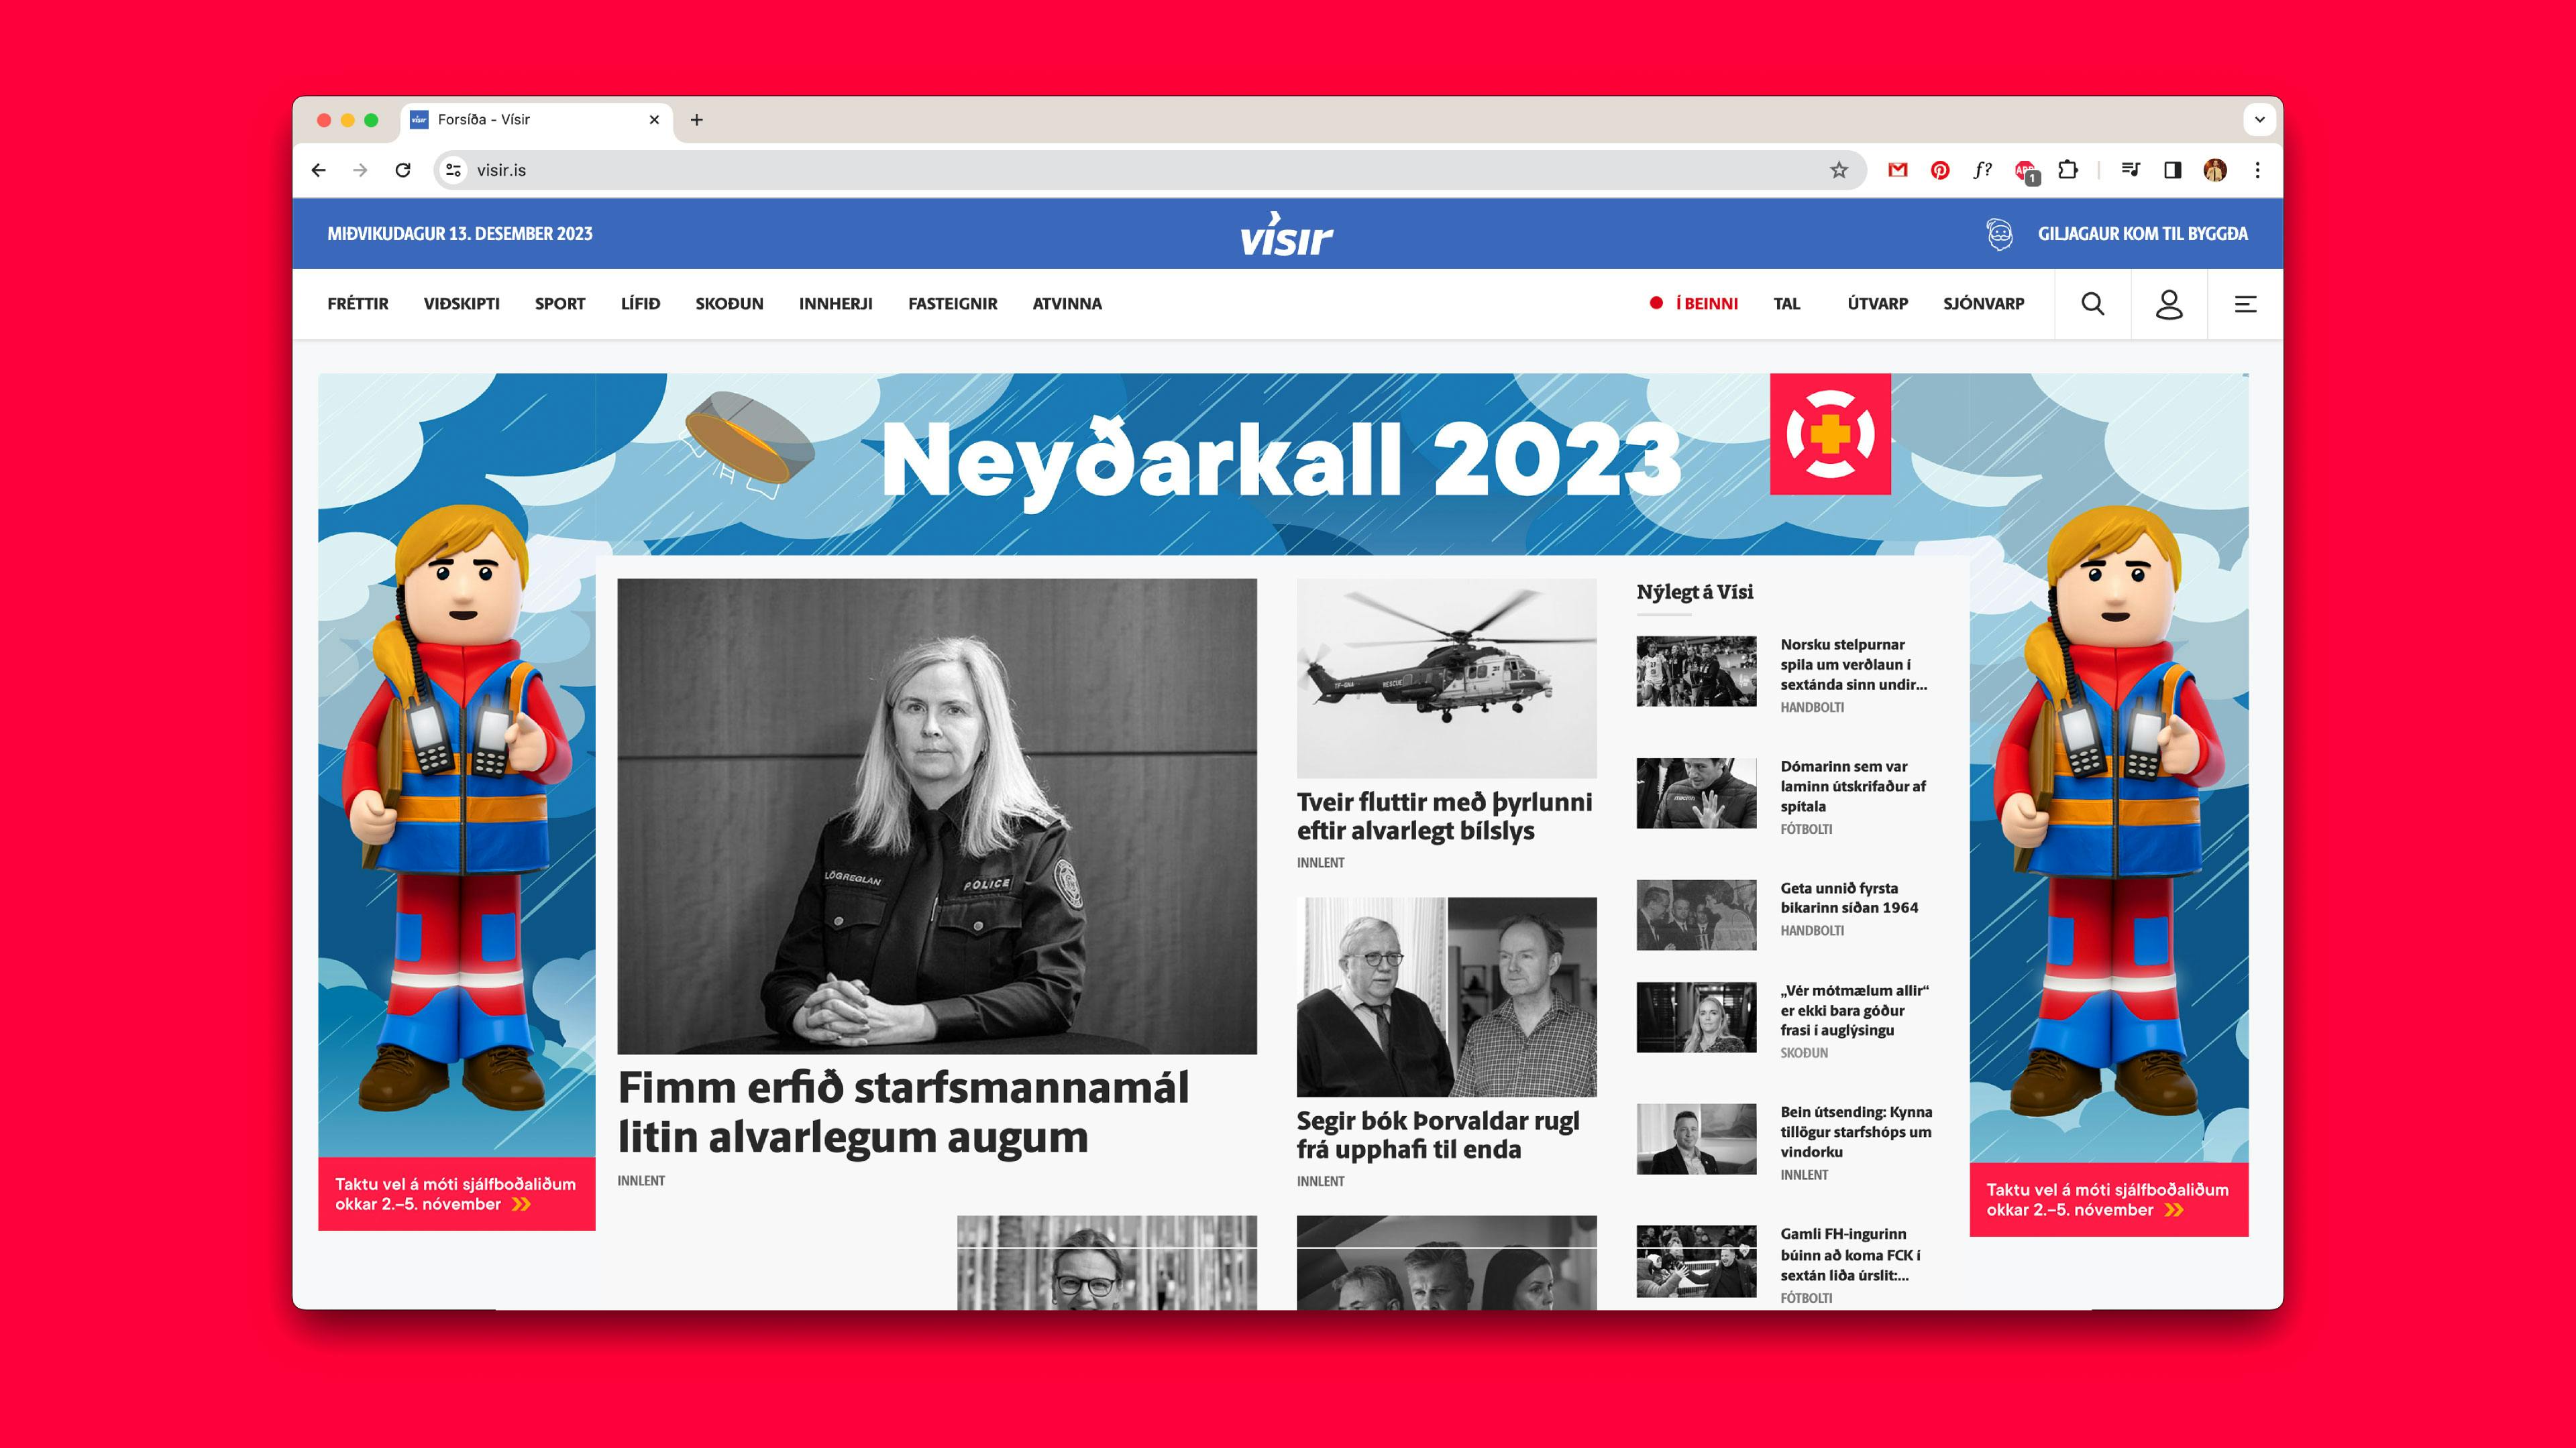The height and width of the screenshot is (1448, 2576).
Task: Open the media control button
Action: pyautogui.click(x=2130, y=170)
